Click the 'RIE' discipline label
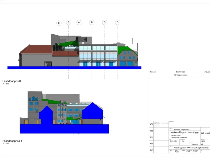The height and width of the screenshot is (157, 210). pyautogui.click(x=151, y=150)
